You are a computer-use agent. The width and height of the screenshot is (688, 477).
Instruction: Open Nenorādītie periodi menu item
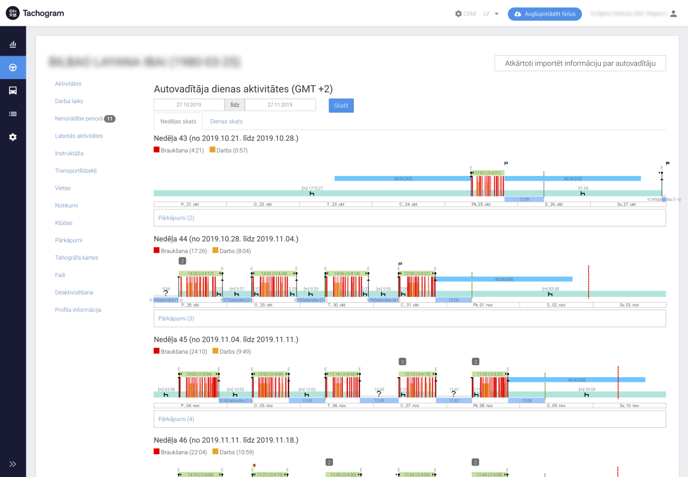tap(79, 119)
